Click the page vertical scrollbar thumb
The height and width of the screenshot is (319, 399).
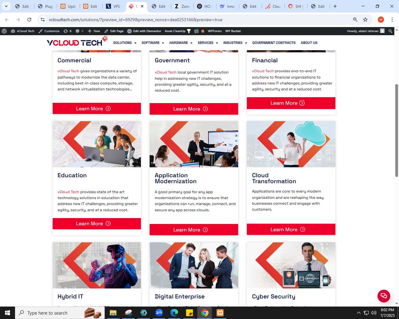point(397,130)
